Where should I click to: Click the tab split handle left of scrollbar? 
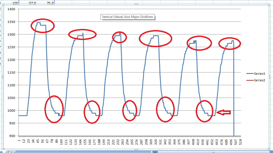[x=152, y=151]
